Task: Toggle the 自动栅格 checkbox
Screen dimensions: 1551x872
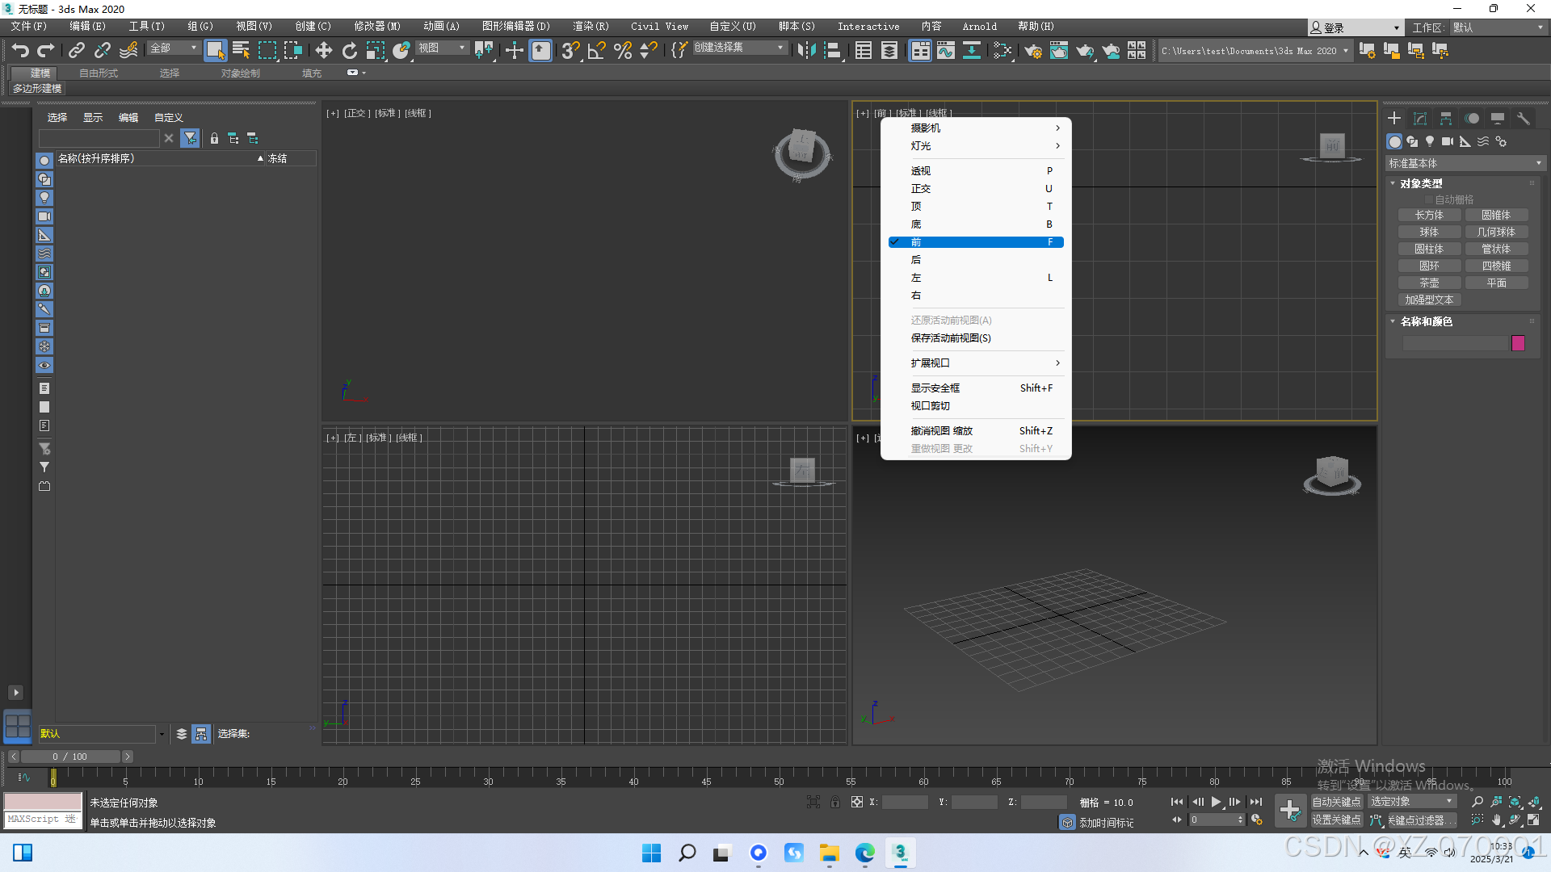Action: tap(1428, 199)
